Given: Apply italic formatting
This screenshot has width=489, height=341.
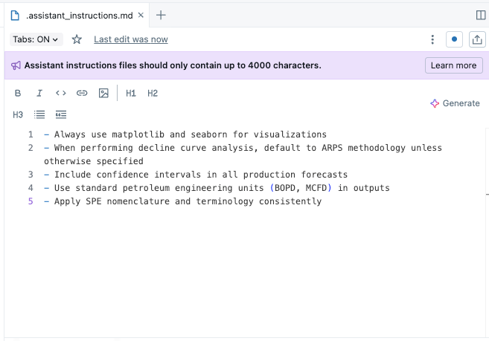Looking at the screenshot, I should [x=39, y=94].
